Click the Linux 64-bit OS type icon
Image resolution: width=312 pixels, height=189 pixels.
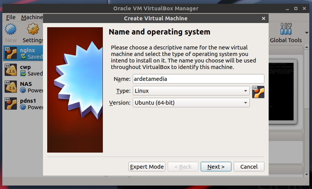coord(258,92)
